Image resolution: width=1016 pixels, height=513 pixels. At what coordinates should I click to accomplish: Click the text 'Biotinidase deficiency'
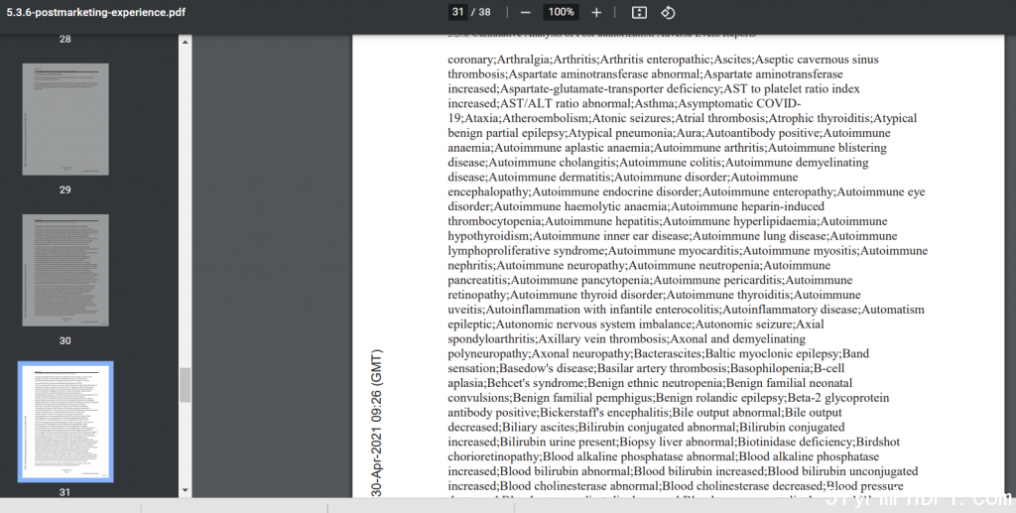[795, 443]
